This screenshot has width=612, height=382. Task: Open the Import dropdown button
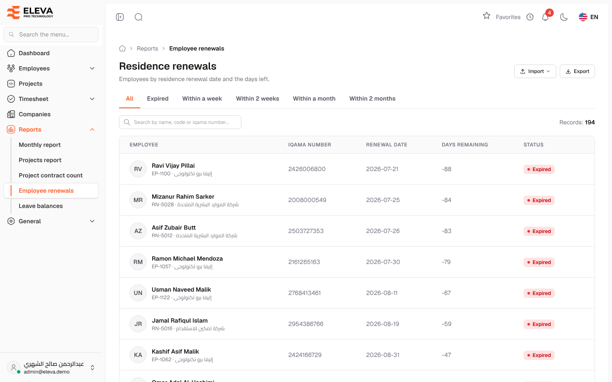tap(535, 71)
